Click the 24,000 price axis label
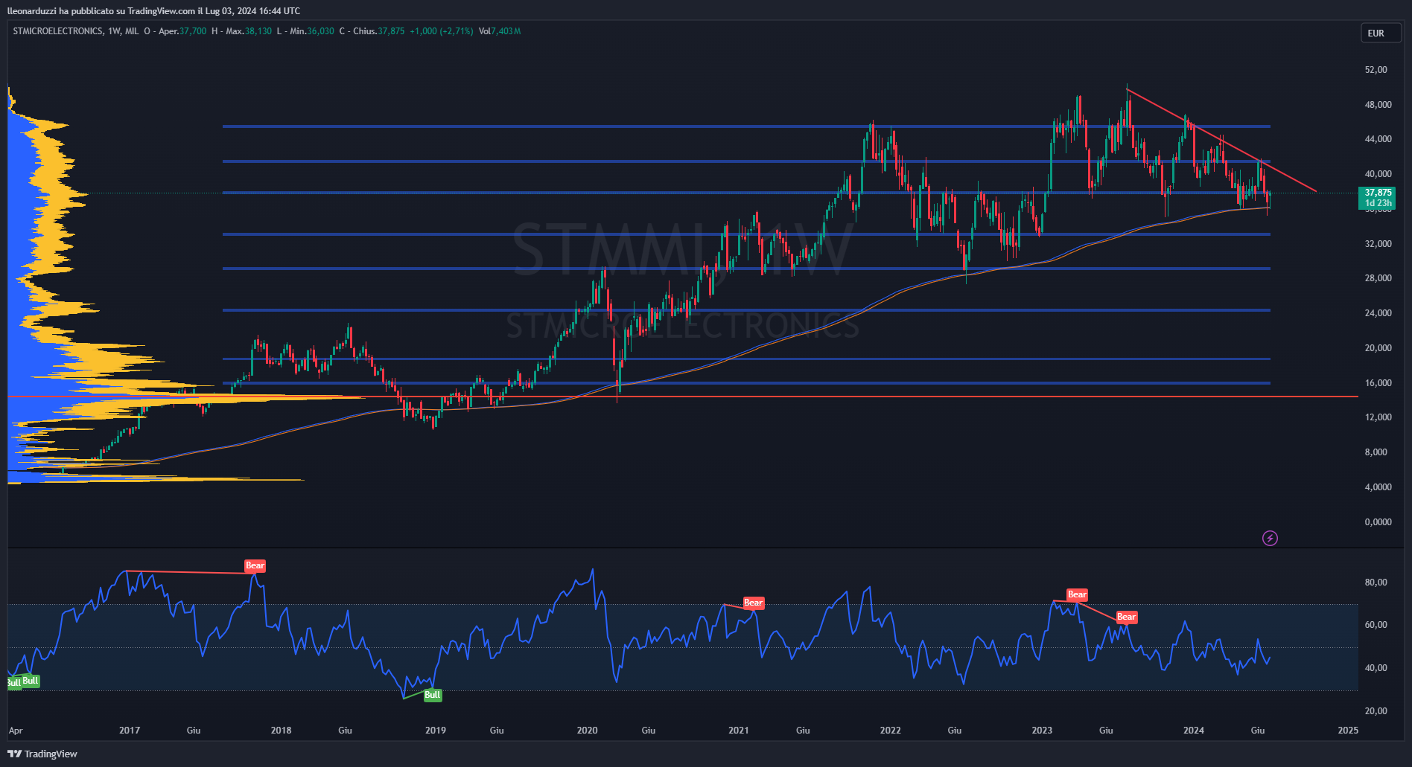1412x767 pixels. [x=1378, y=313]
